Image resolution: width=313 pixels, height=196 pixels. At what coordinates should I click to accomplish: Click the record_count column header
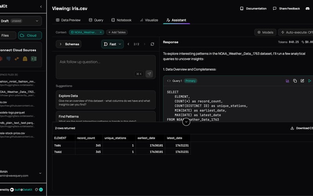tap(89, 138)
